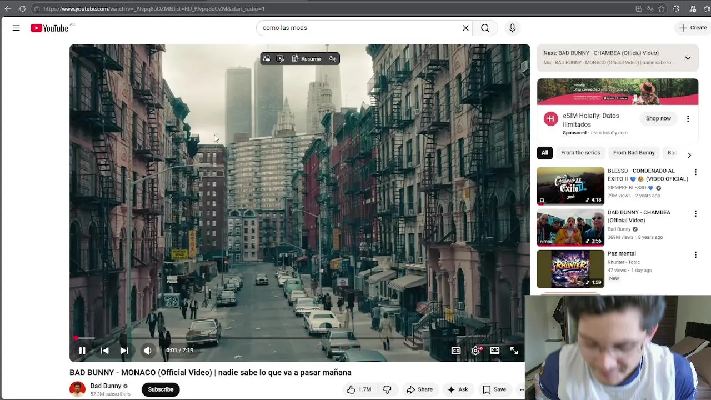
Task: Click the Create button
Action: [x=693, y=28]
